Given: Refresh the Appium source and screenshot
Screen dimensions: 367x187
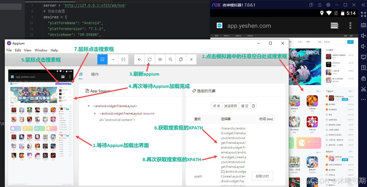Looking at the screenshot, I should point(150,59).
